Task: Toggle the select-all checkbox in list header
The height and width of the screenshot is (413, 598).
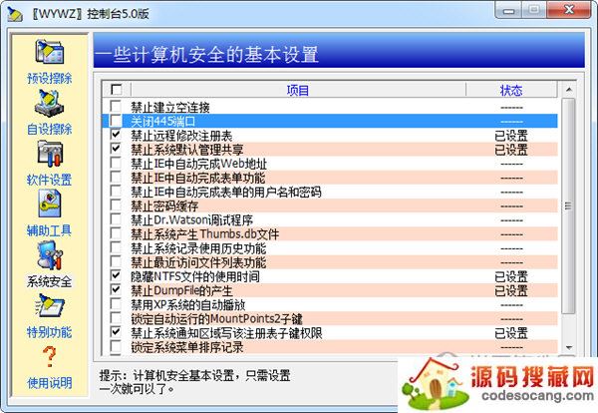Action: coord(116,90)
